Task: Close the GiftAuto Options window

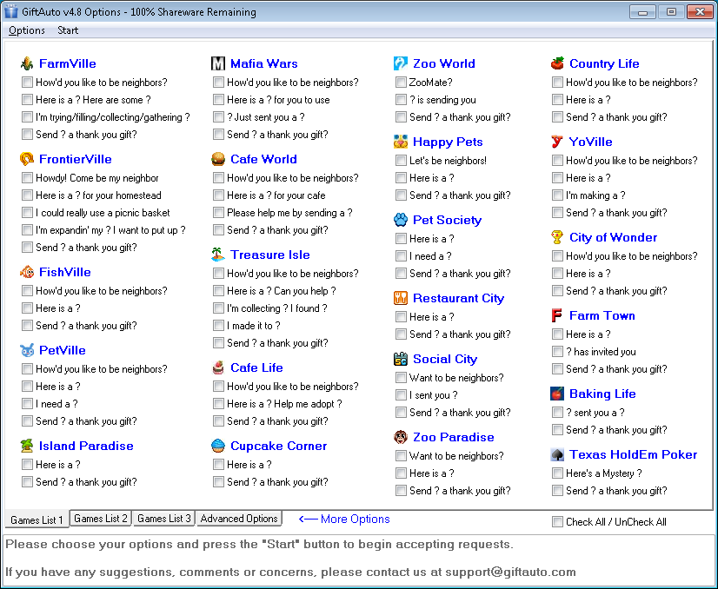Action: pyautogui.click(x=700, y=12)
